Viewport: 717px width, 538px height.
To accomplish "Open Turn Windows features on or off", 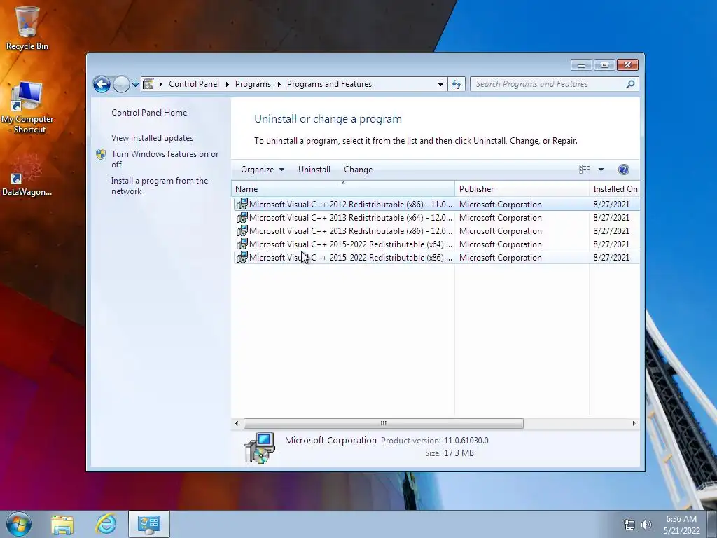I will (165, 159).
